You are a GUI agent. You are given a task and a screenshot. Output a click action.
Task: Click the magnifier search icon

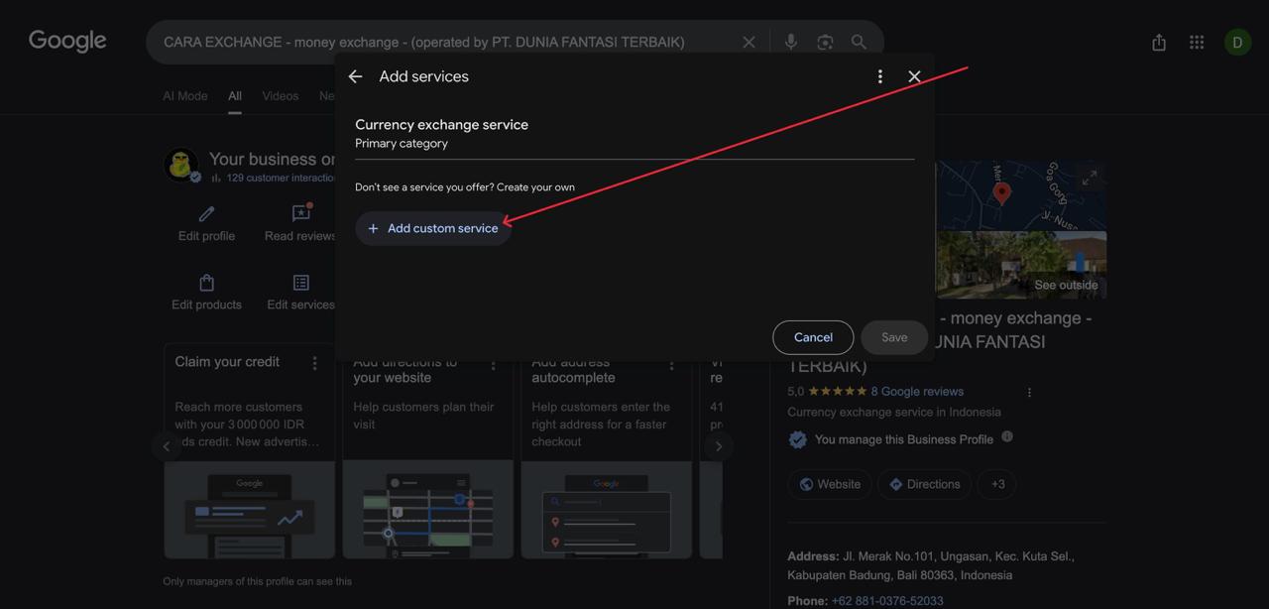click(859, 42)
